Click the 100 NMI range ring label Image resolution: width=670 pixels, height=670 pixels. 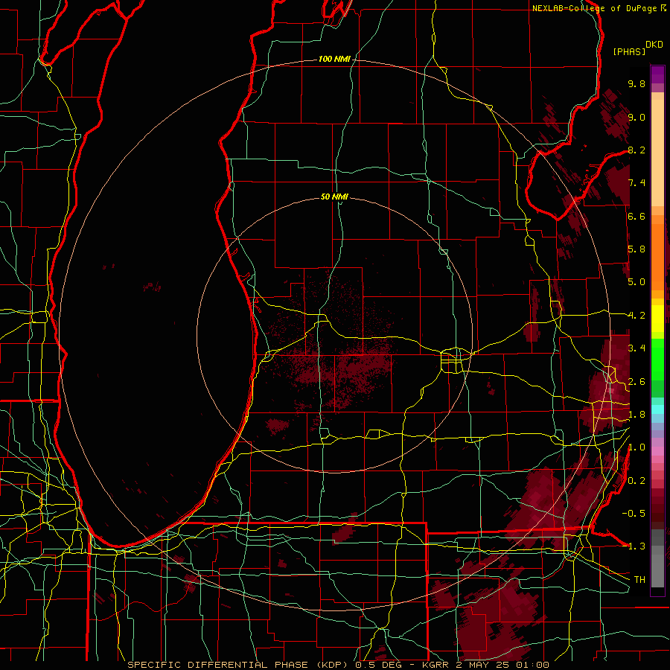point(334,59)
